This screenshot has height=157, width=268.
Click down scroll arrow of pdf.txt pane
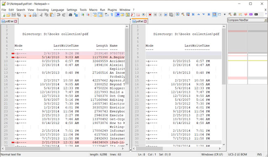click(x=224, y=144)
